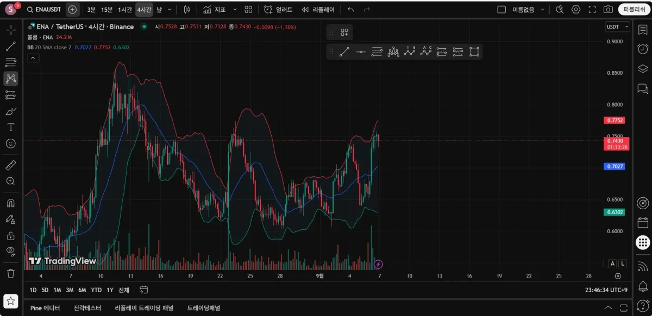The image size is (652, 316).
Task: Click the 퍼블리쉬 publish button
Action: pyautogui.click(x=634, y=10)
